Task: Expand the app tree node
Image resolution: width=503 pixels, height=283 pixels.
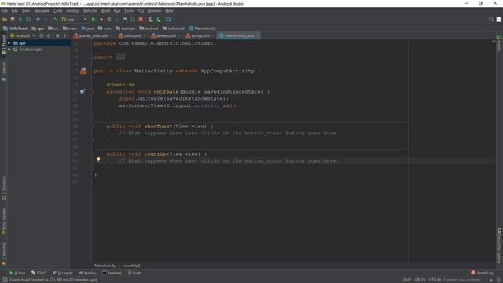Action: [x=9, y=43]
